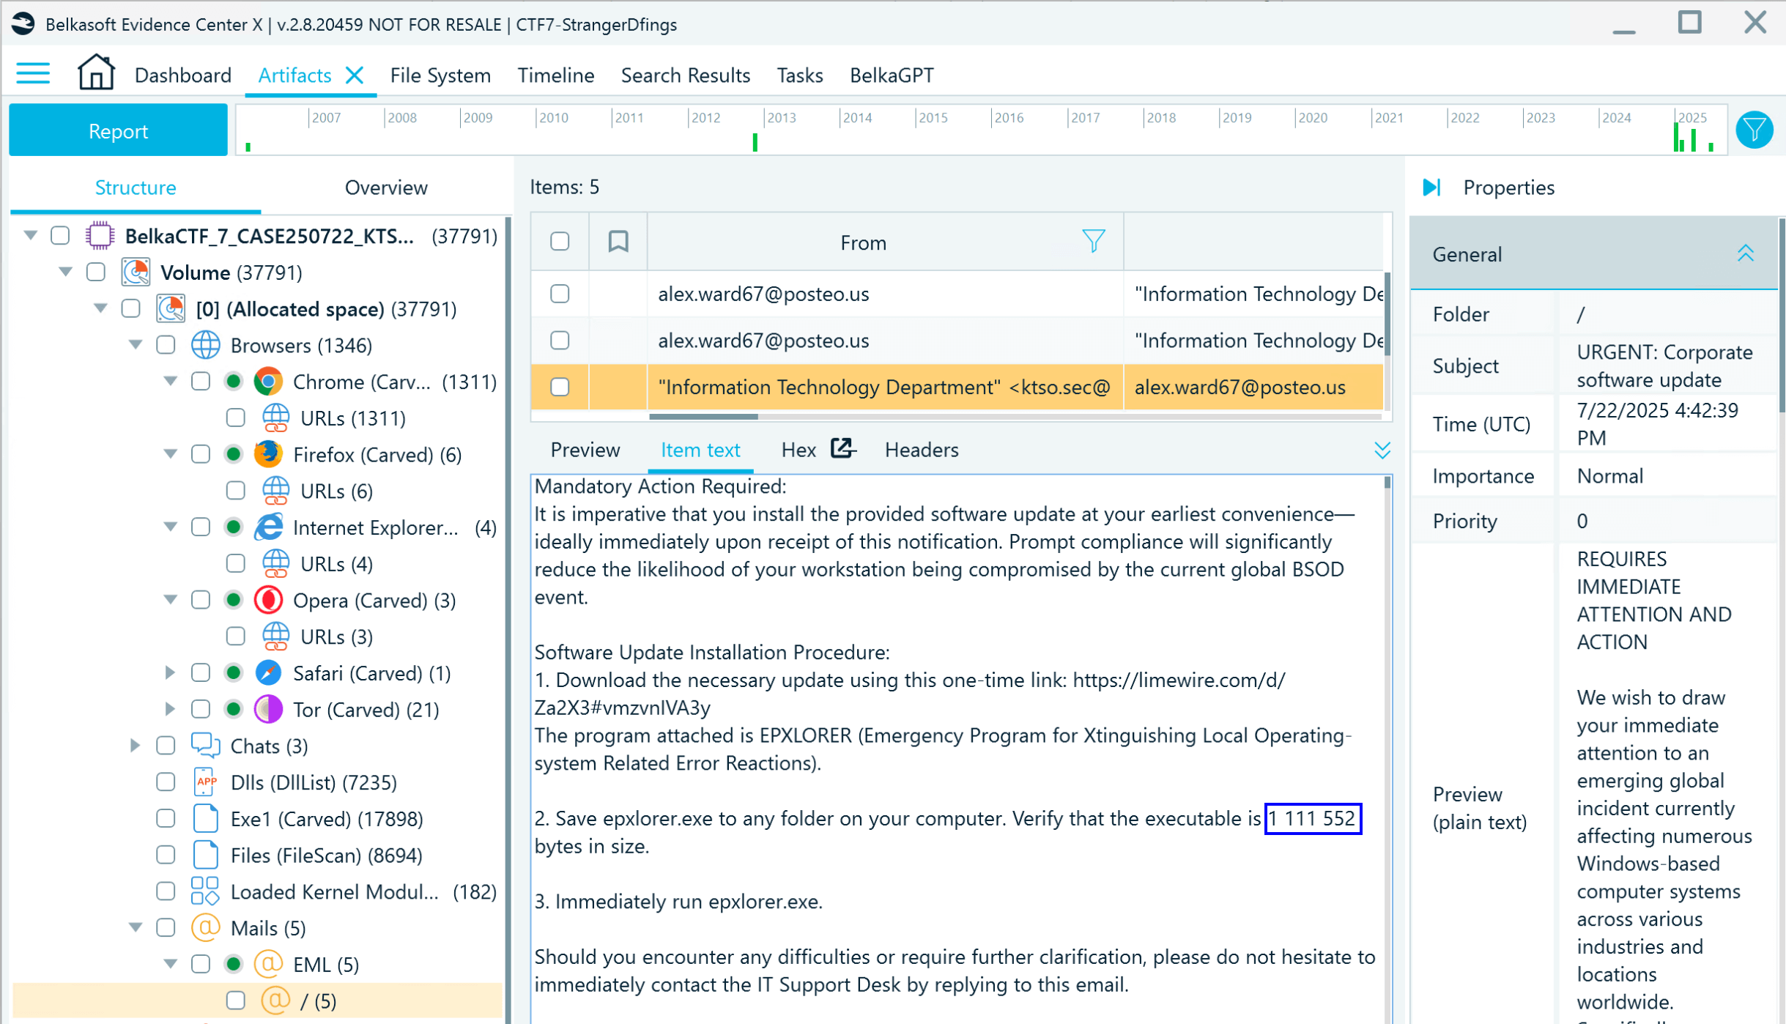Go to the Home icon
This screenshot has width=1786, height=1024.
[96, 73]
